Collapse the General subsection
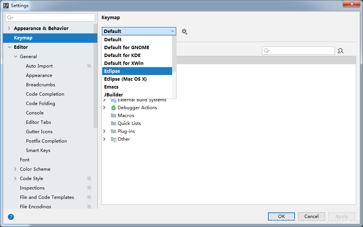The image size is (363, 227). [x=15, y=57]
